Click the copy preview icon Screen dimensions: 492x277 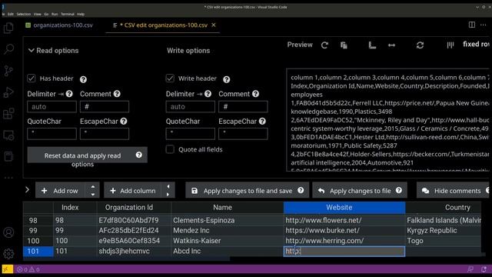point(344,45)
